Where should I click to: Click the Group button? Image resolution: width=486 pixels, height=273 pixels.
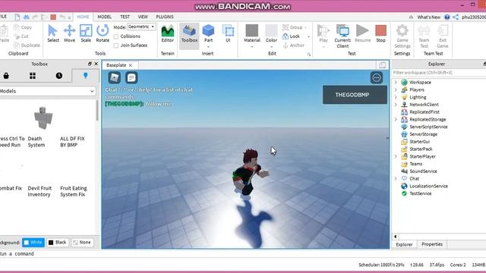(x=292, y=27)
